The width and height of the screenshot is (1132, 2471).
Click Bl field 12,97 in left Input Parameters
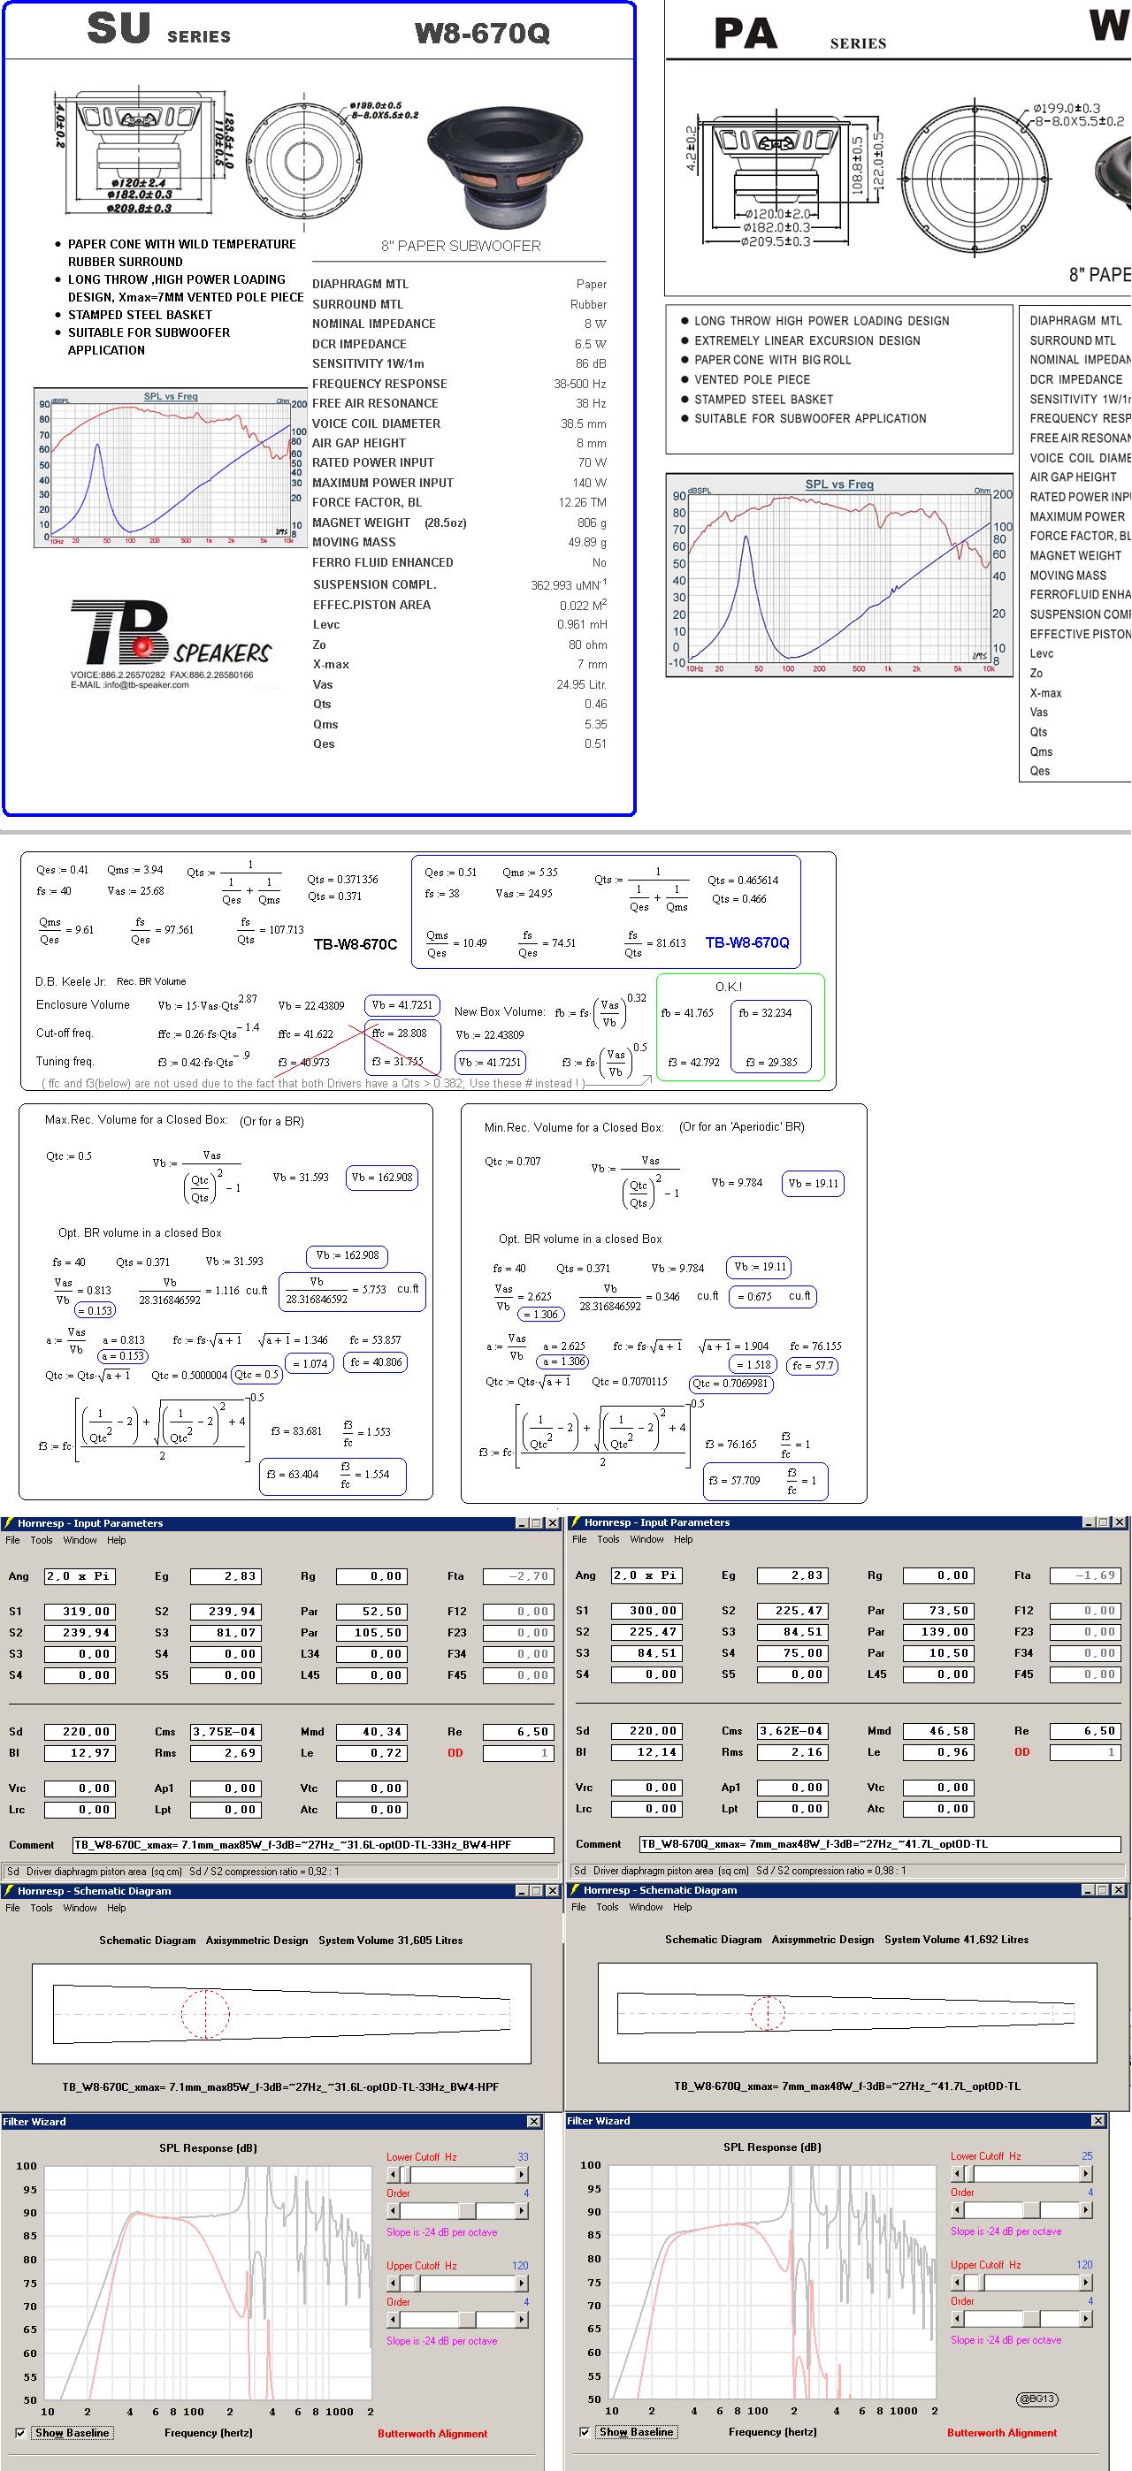coord(80,1752)
